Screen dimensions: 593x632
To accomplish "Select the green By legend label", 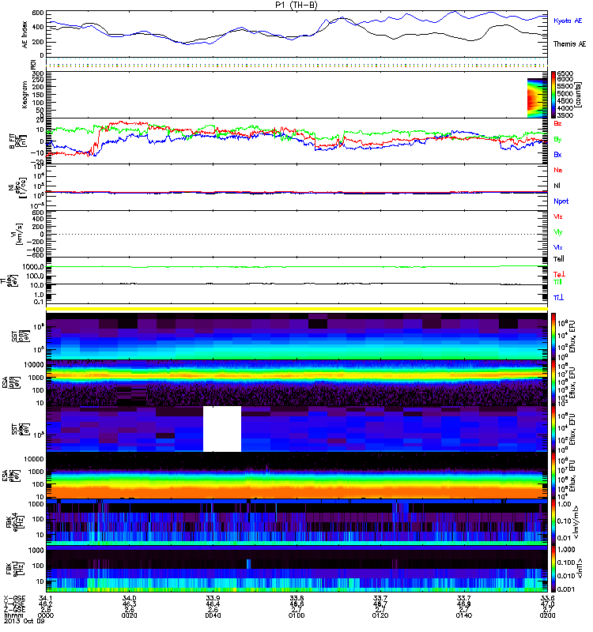I will click(557, 138).
